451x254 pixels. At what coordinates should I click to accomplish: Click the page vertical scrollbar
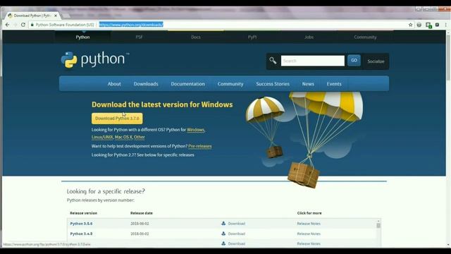pyautogui.click(x=448, y=58)
